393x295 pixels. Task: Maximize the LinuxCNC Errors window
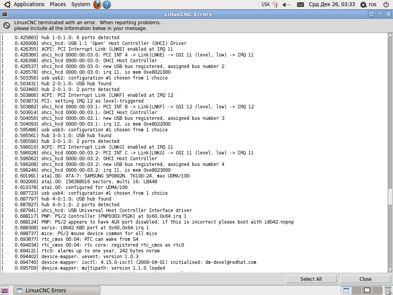pyautogui.click(x=380, y=14)
